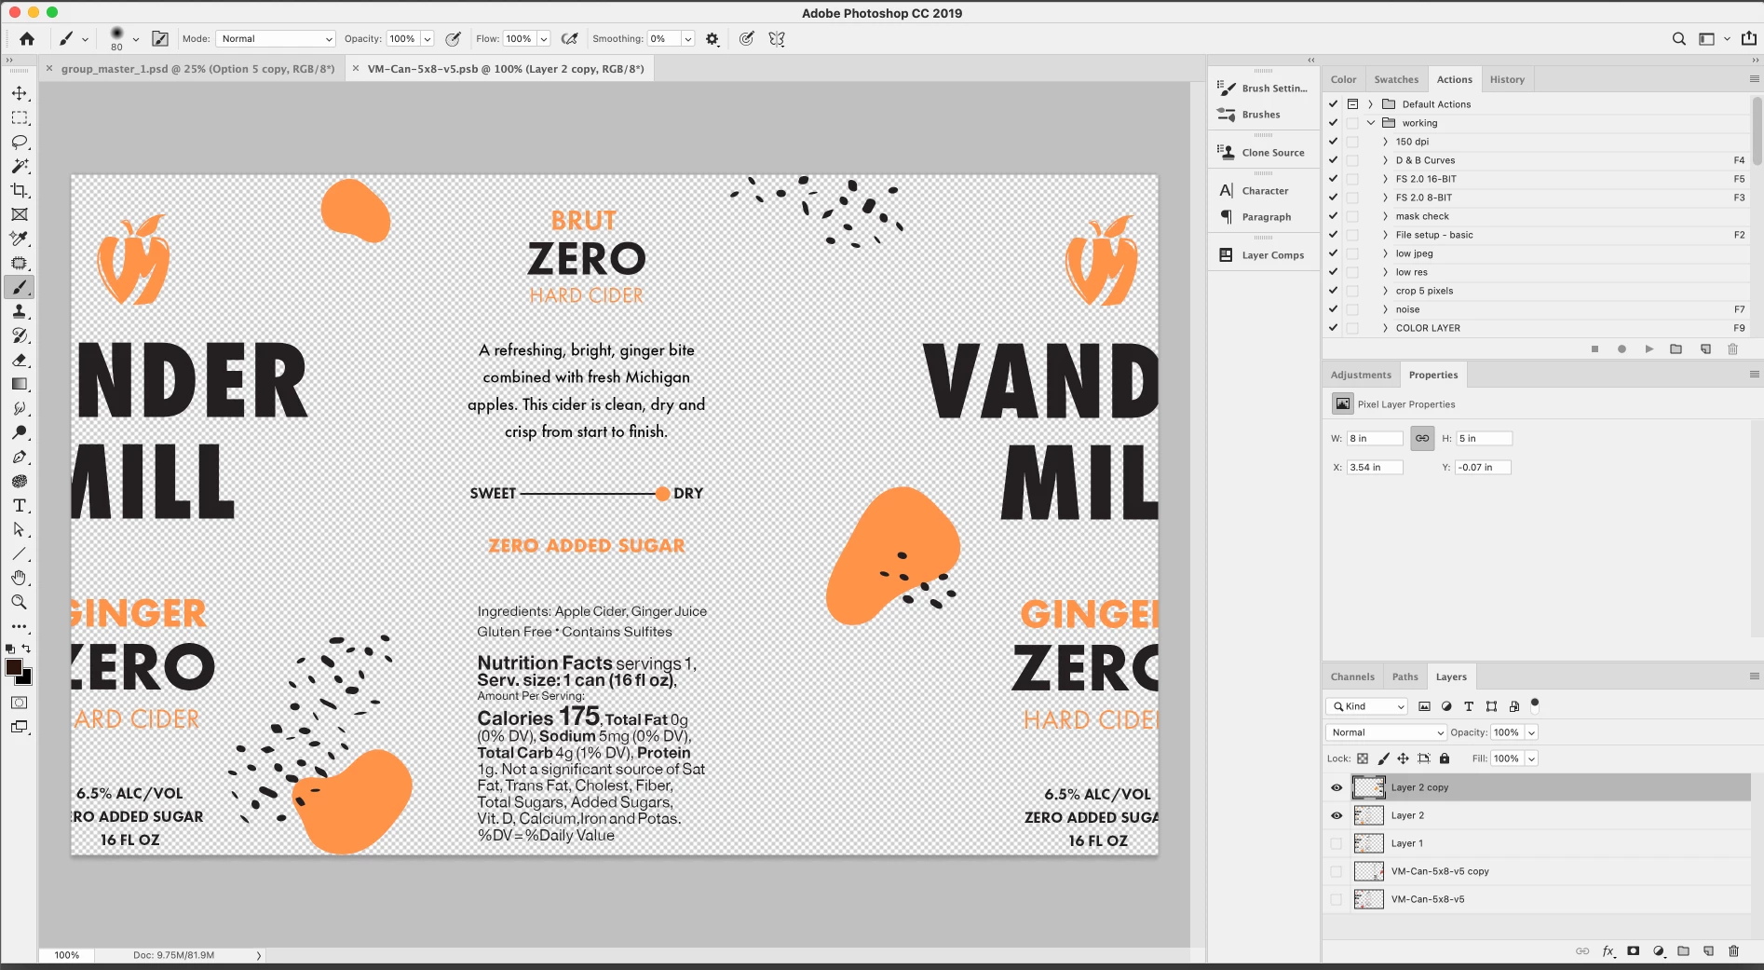Select the Eraser tool
The image size is (1764, 970).
coord(19,360)
